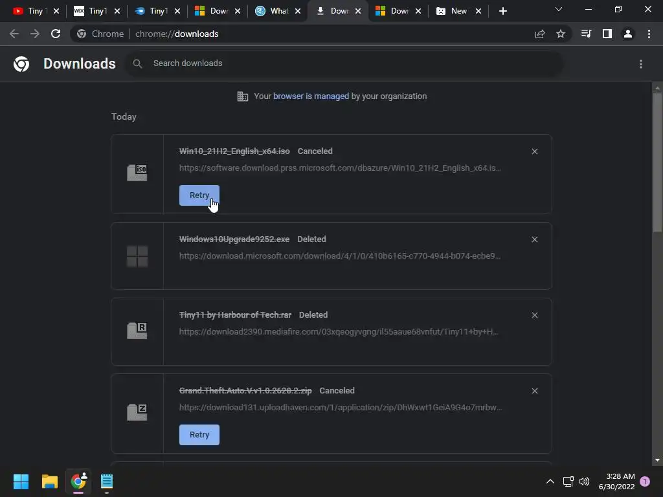Open the download.microsoft.com source URL link
The height and width of the screenshot is (497, 663).
[x=339, y=256]
